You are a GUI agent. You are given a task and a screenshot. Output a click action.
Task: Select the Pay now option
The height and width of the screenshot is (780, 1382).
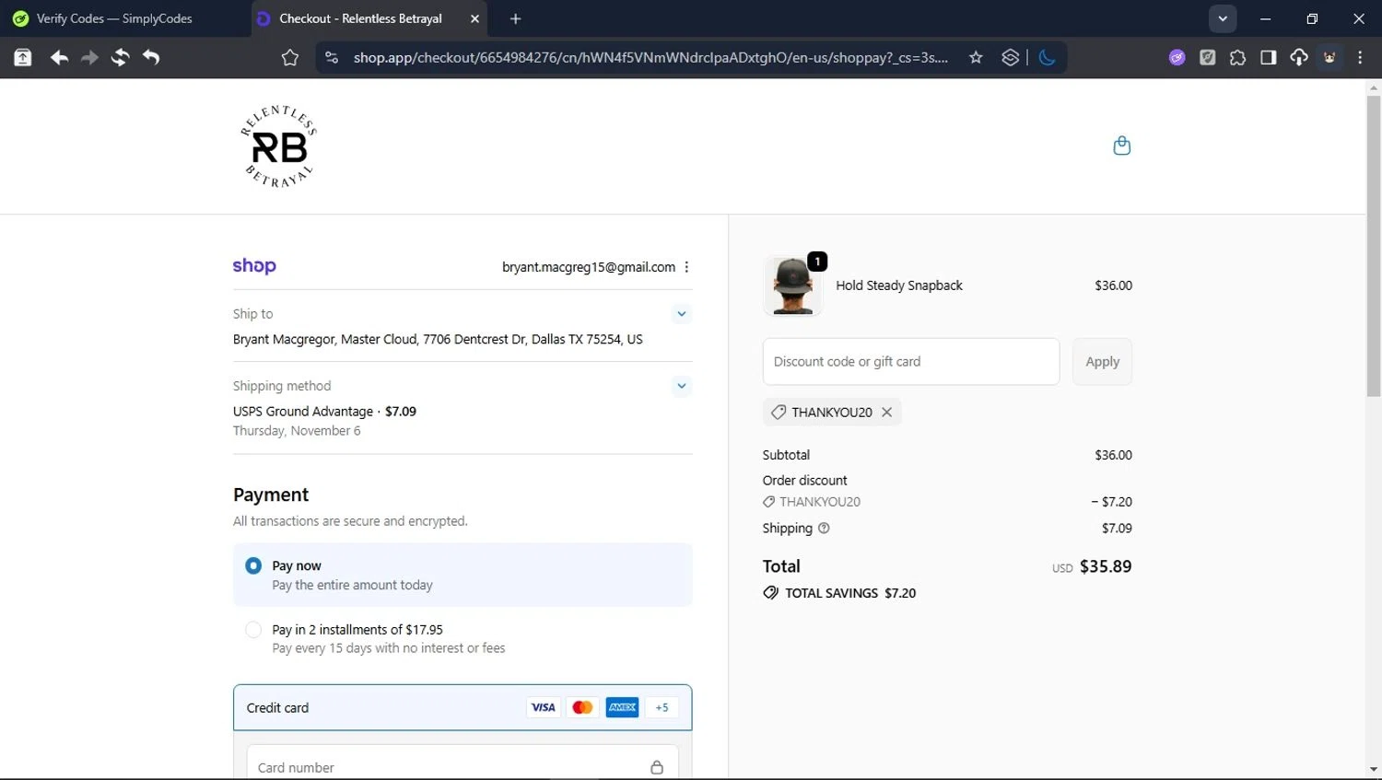coord(463,575)
